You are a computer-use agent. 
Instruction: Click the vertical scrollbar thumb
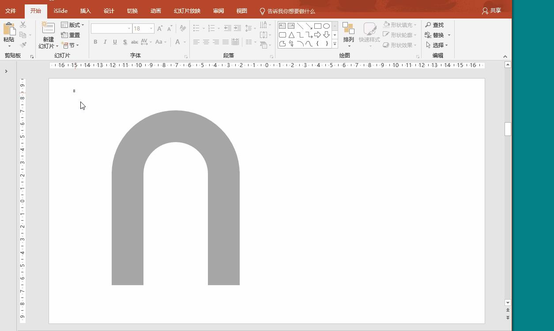click(x=508, y=129)
